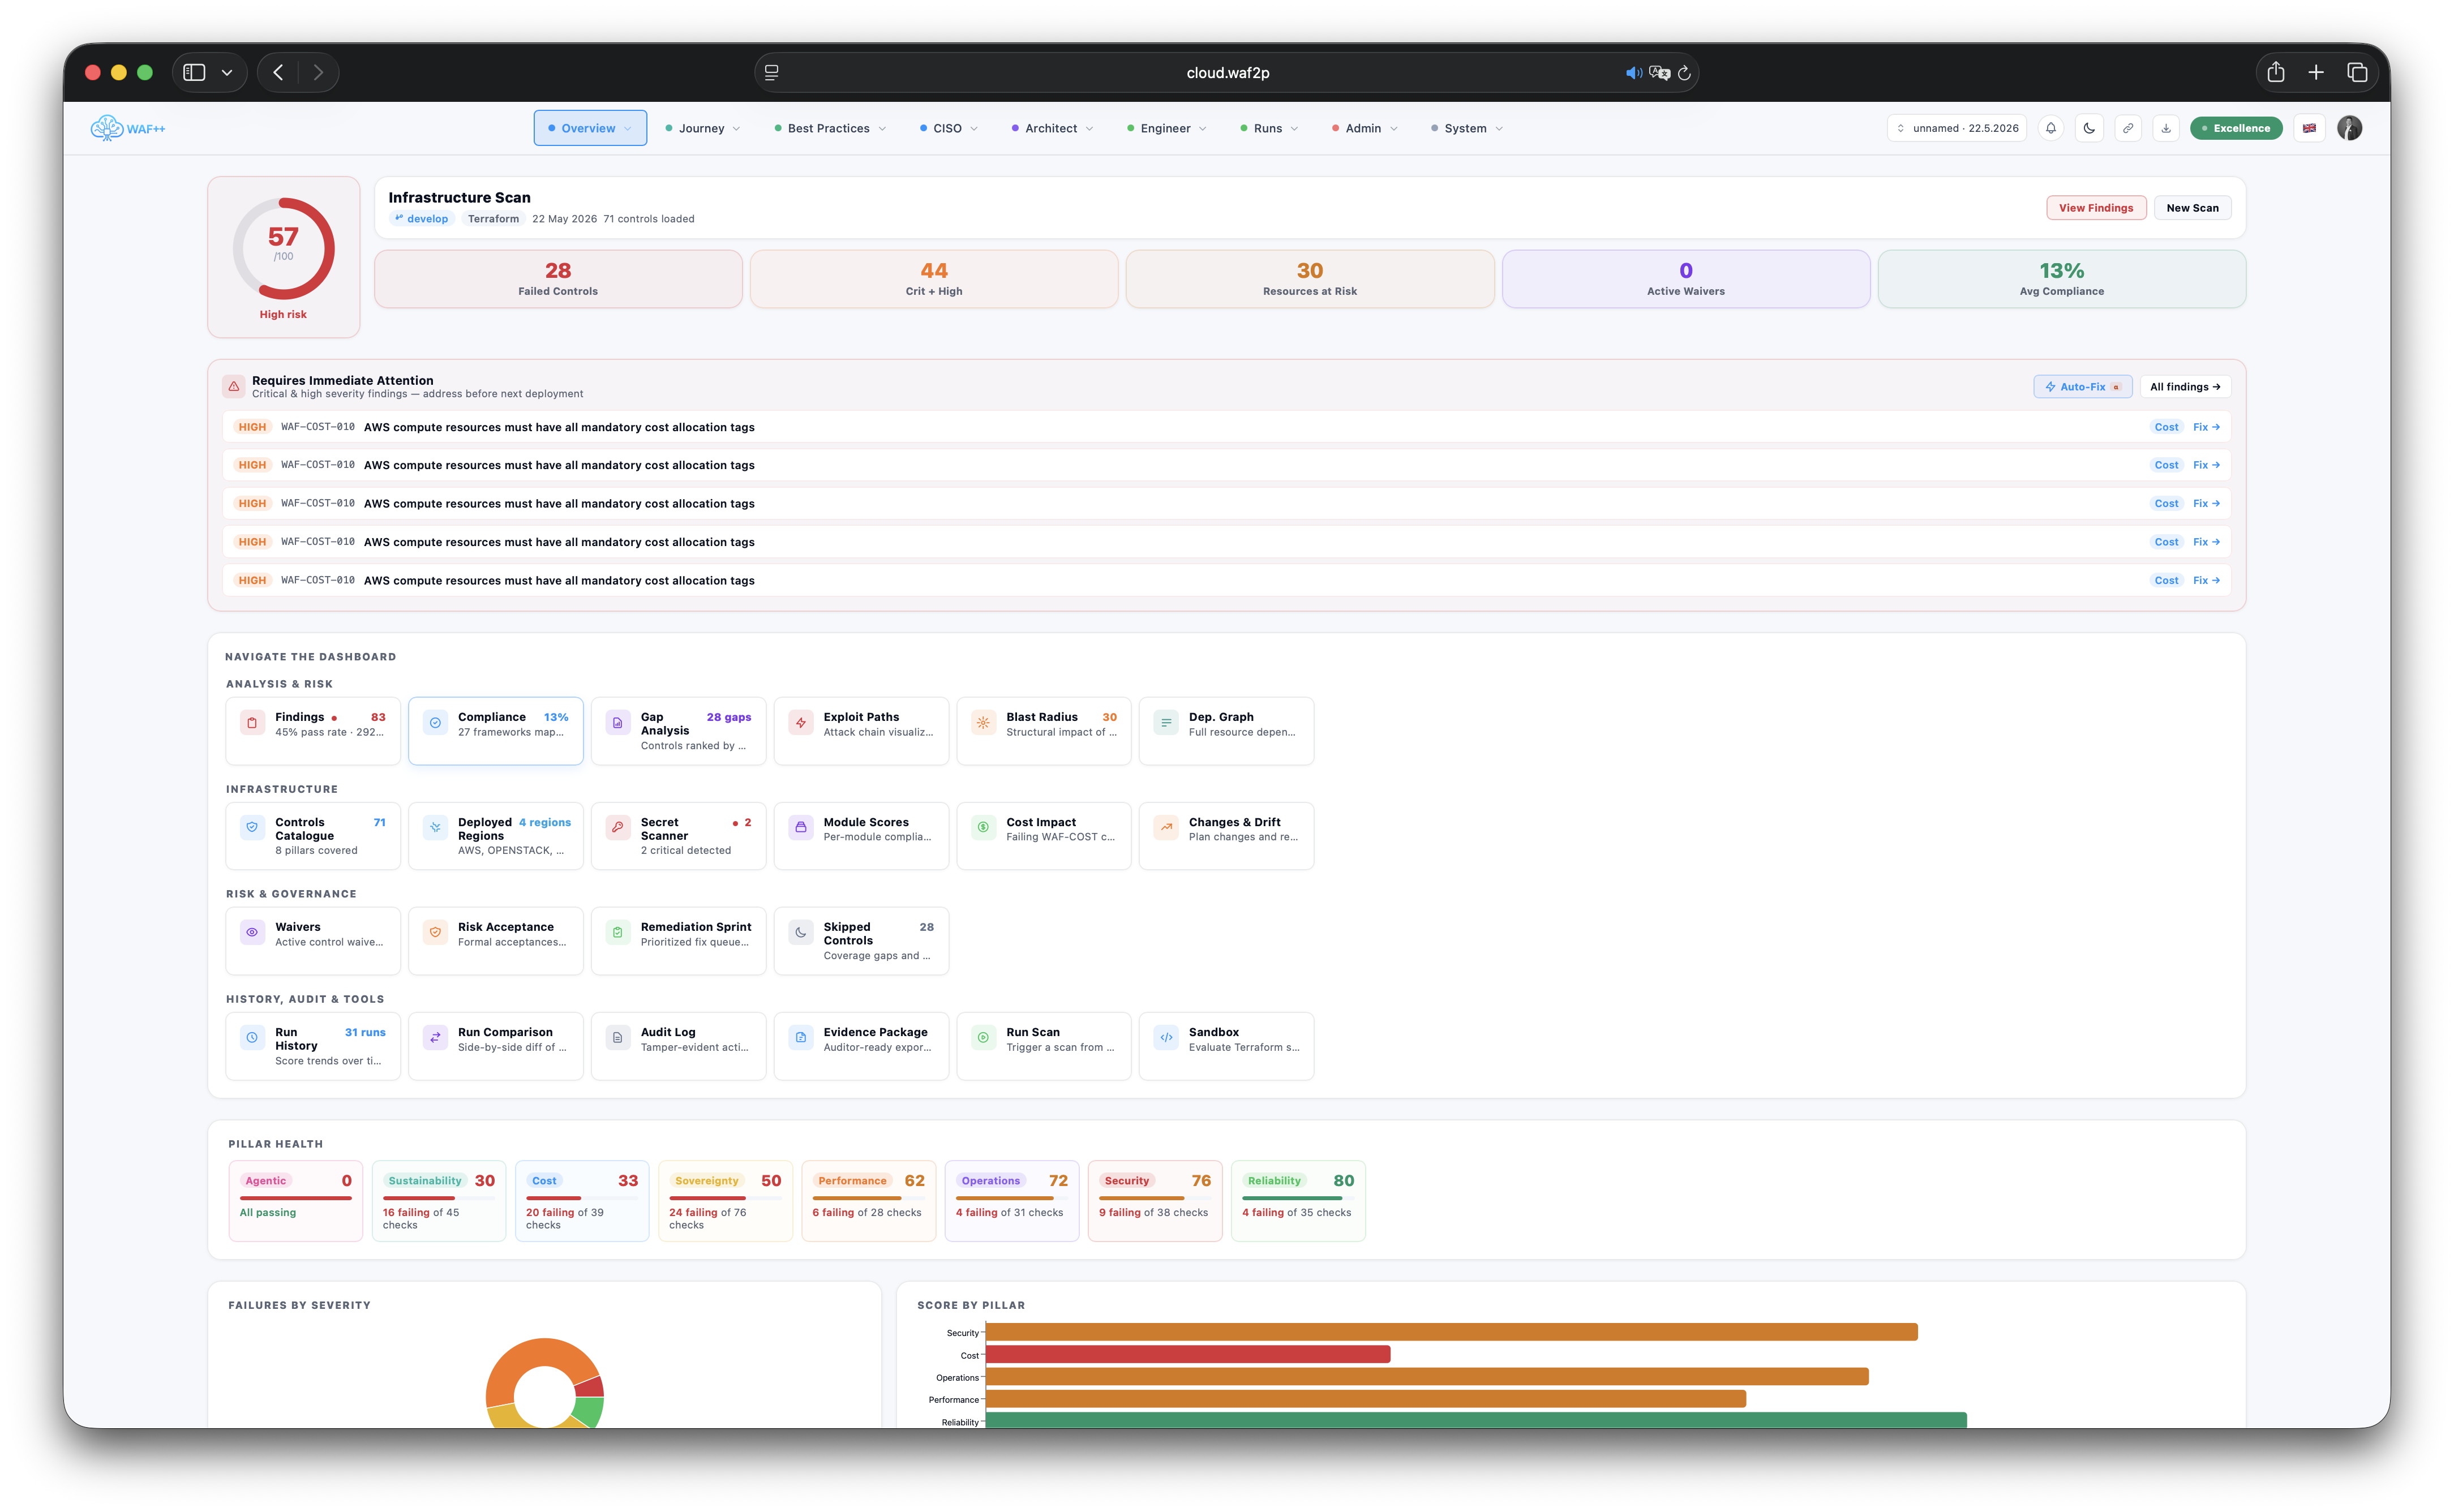Expand the System nav dropdown
This screenshot has width=2454, height=1512.
(x=1467, y=128)
